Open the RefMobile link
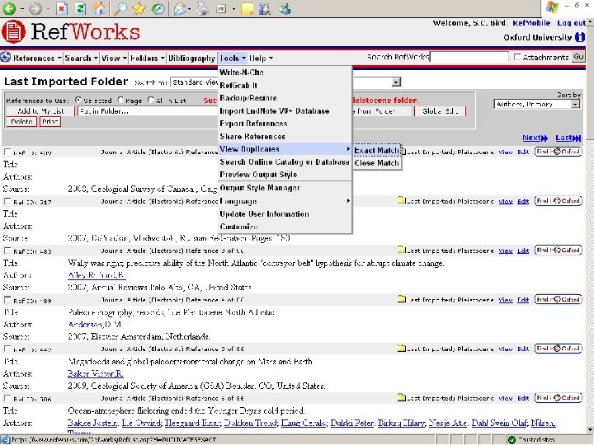 tap(531, 23)
